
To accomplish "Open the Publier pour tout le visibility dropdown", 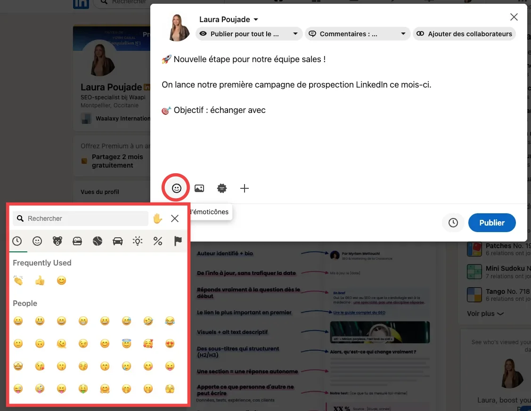I will point(249,34).
